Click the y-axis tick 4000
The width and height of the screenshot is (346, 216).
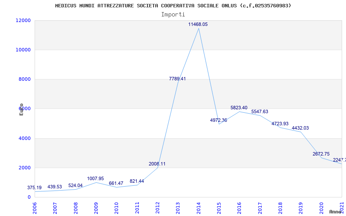coord(24,138)
